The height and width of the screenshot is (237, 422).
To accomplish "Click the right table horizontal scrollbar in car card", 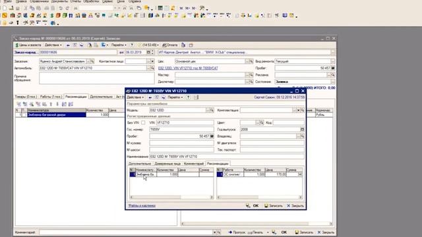I will point(259,197).
